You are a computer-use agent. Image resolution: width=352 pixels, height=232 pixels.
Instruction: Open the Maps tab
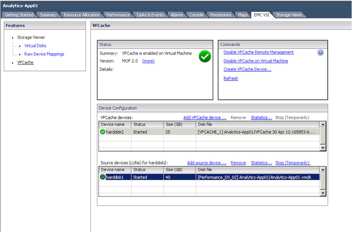[243, 15]
